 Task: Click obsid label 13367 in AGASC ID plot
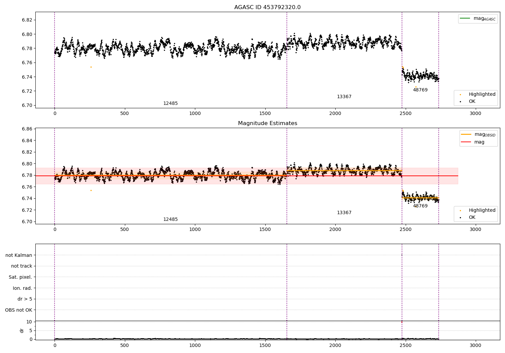[344, 97]
